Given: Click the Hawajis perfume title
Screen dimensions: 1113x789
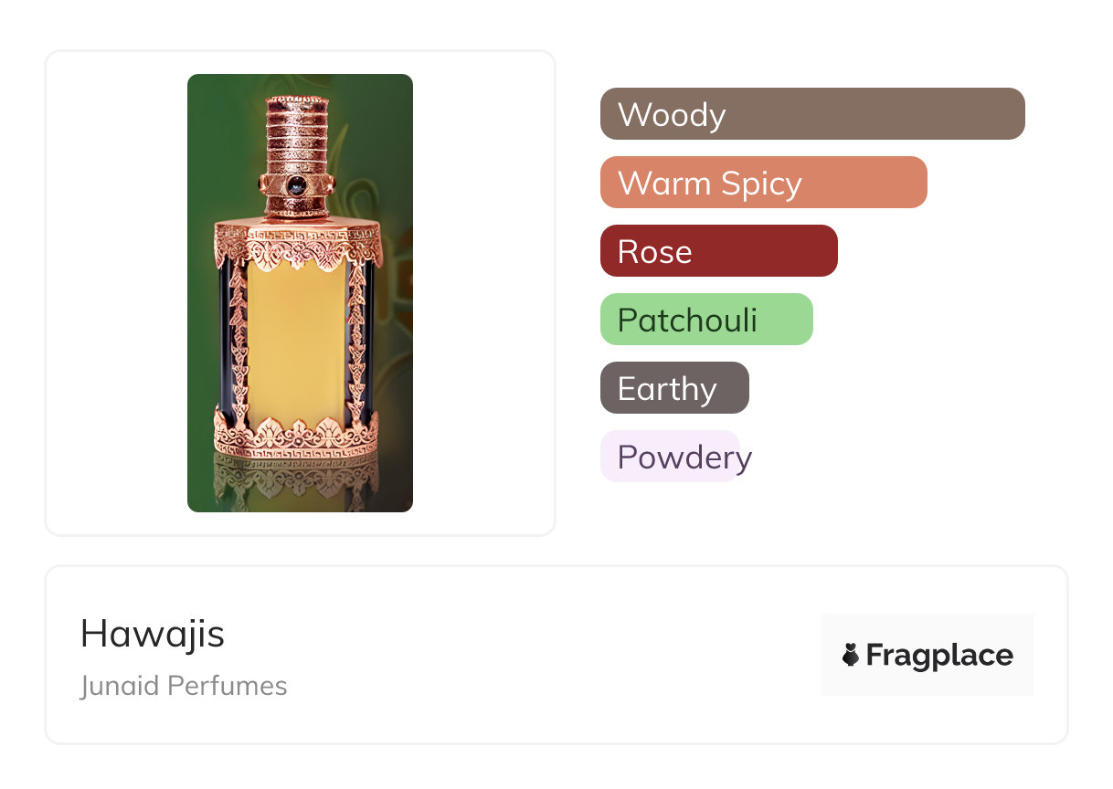Looking at the screenshot, I should pos(152,633).
